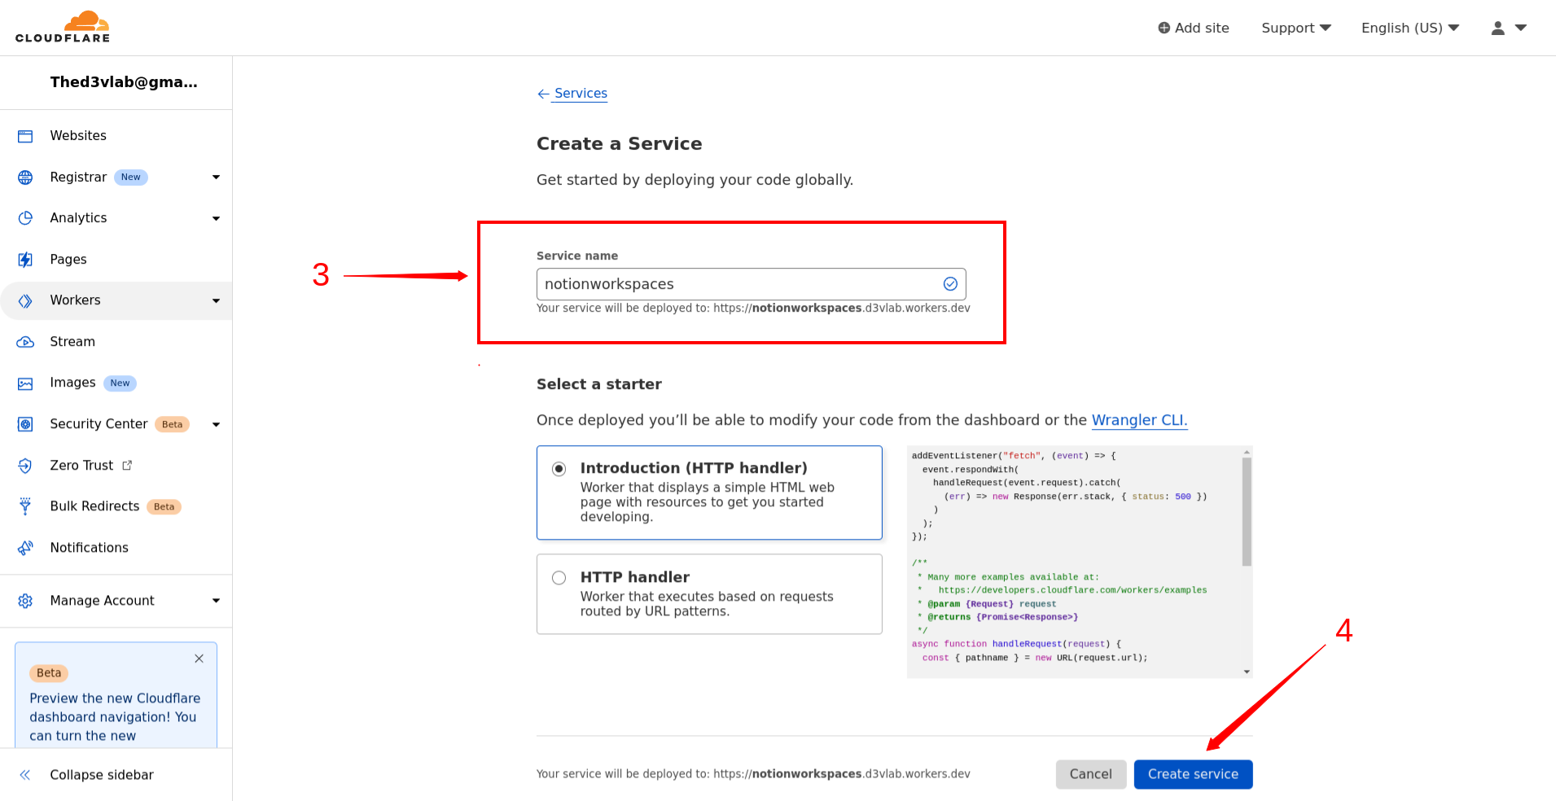Click the 'Create a Service' heading
1556x801 pixels.
click(619, 144)
